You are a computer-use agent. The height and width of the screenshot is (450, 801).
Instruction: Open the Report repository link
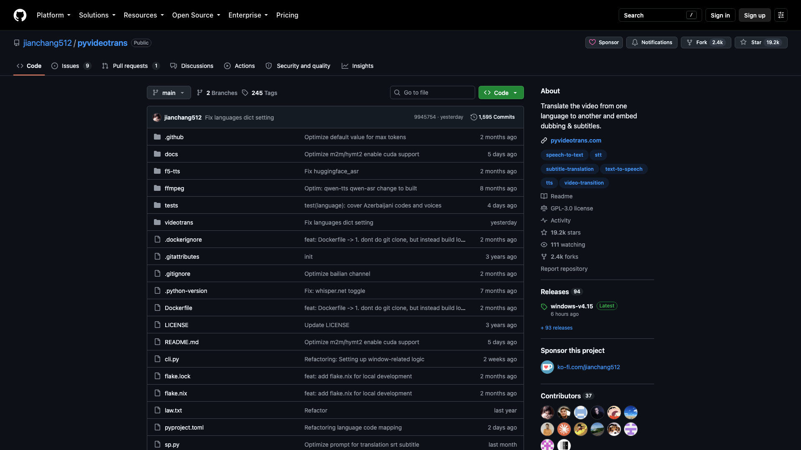564,269
